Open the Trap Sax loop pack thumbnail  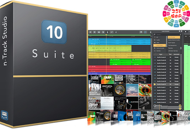pyautogui.click(x=107, y=79)
